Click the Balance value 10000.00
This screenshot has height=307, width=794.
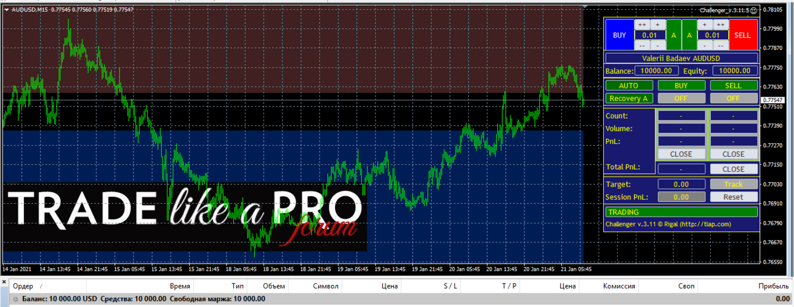(x=657, y=71)
